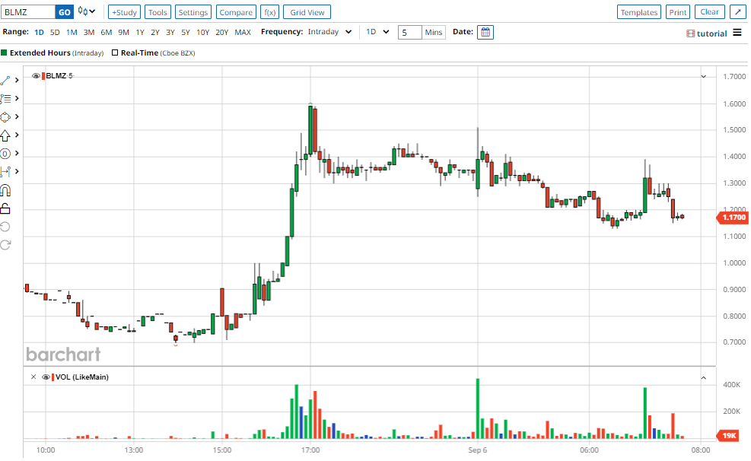Select the 20Y range
Viewport: 751px width, 461px height.
tap(221, 32)
